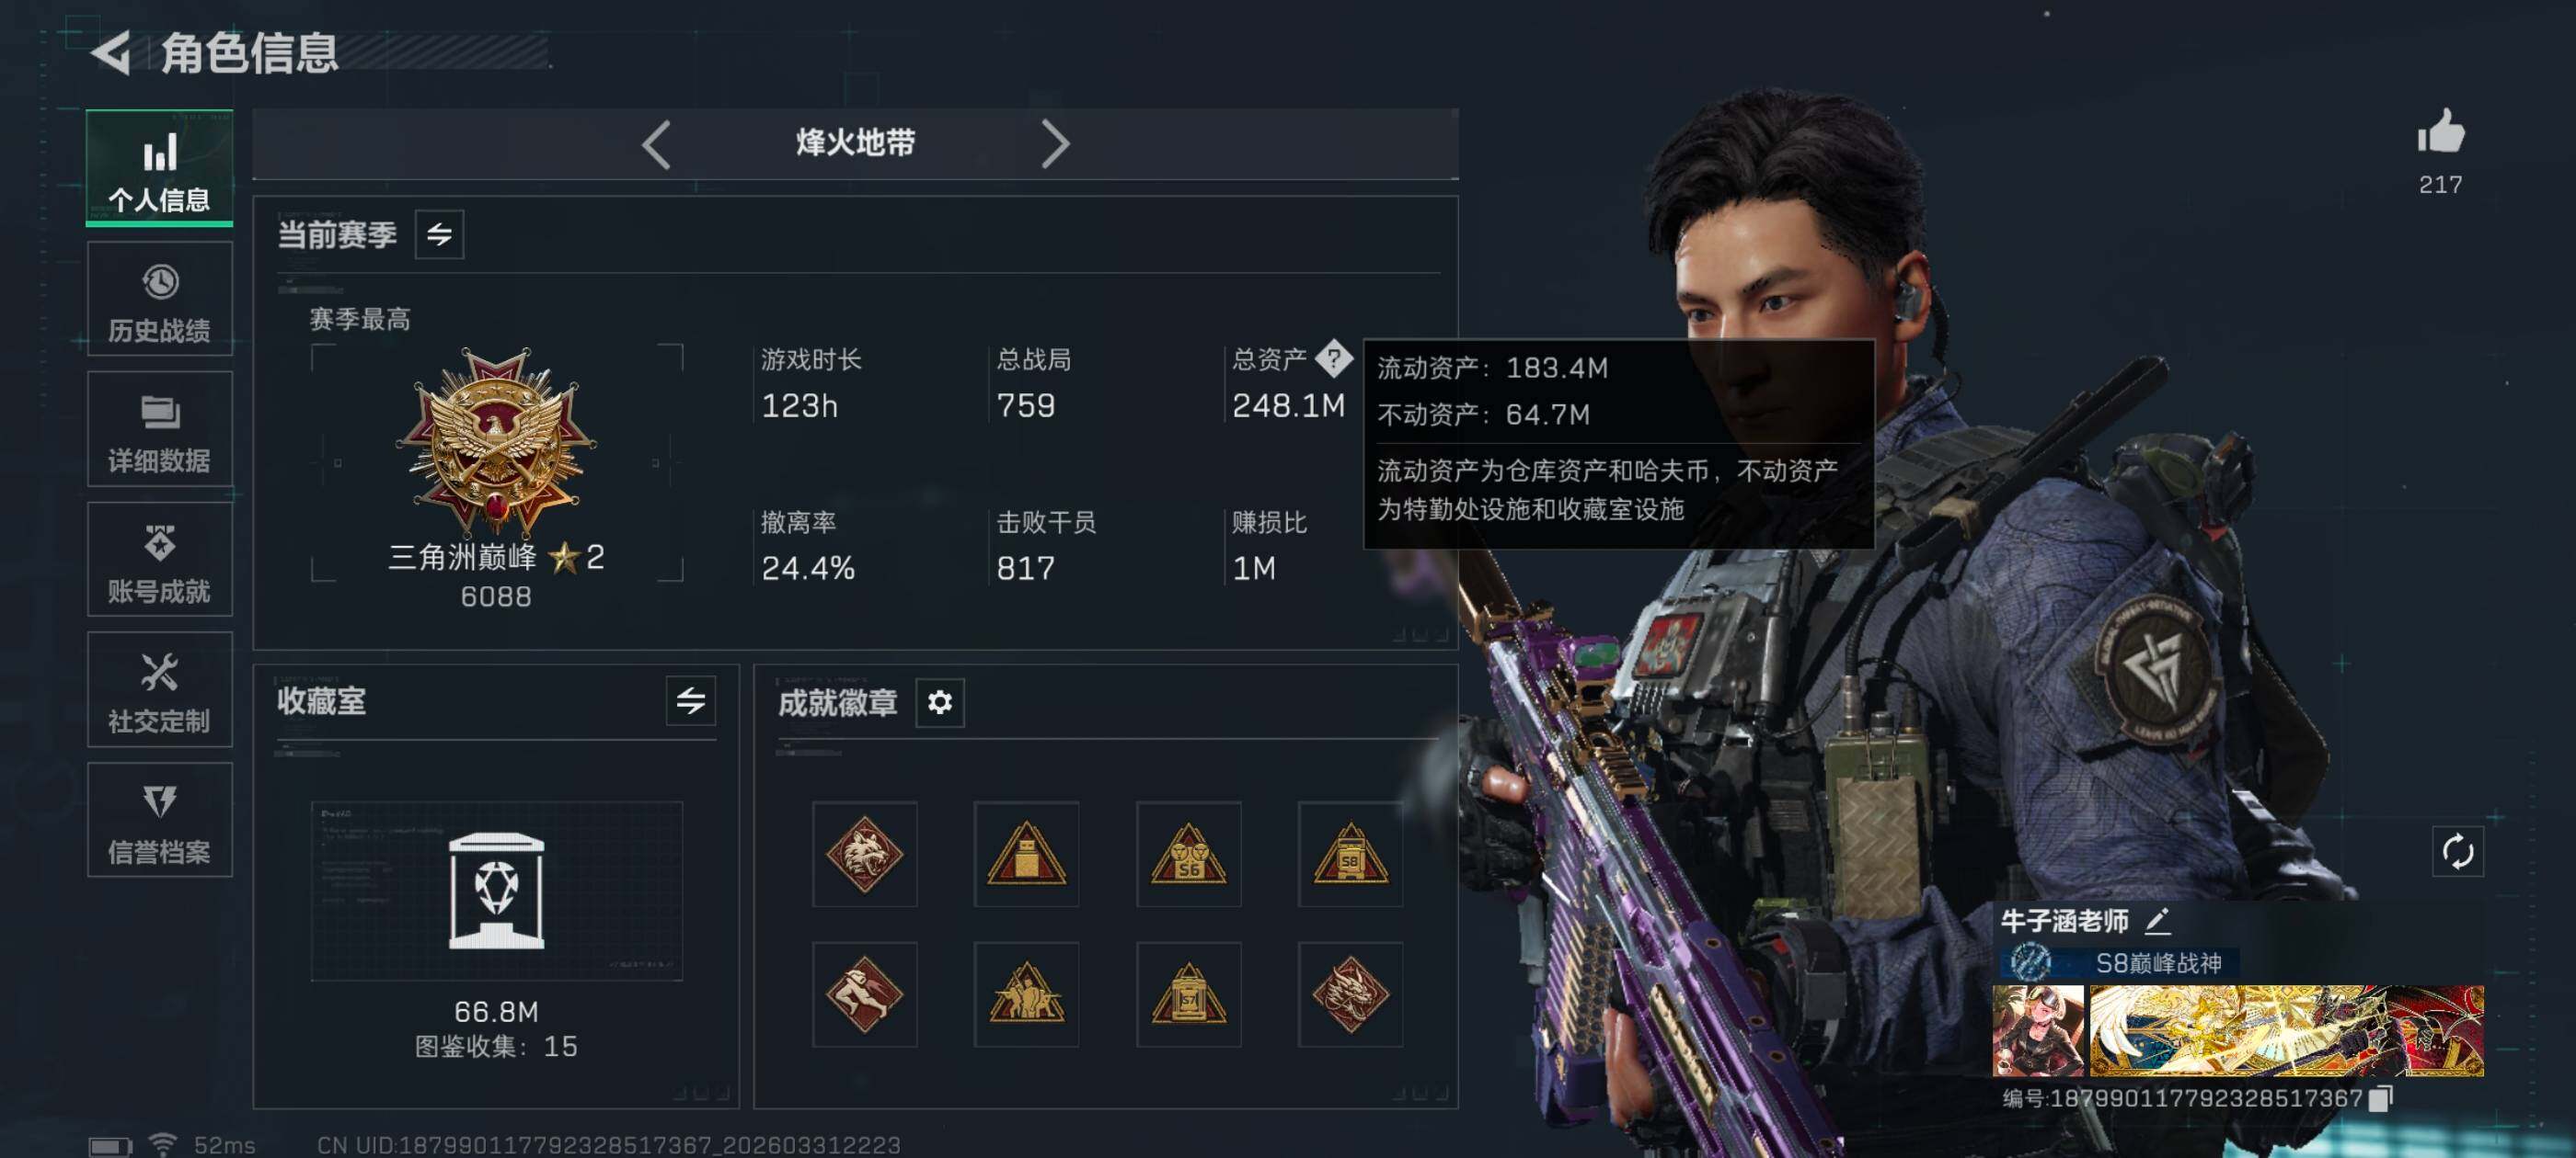Open the 收藏室 showcase display thumbnail
The height and width of the screenshot is (1158, 2576).
(x=496, y=891)
